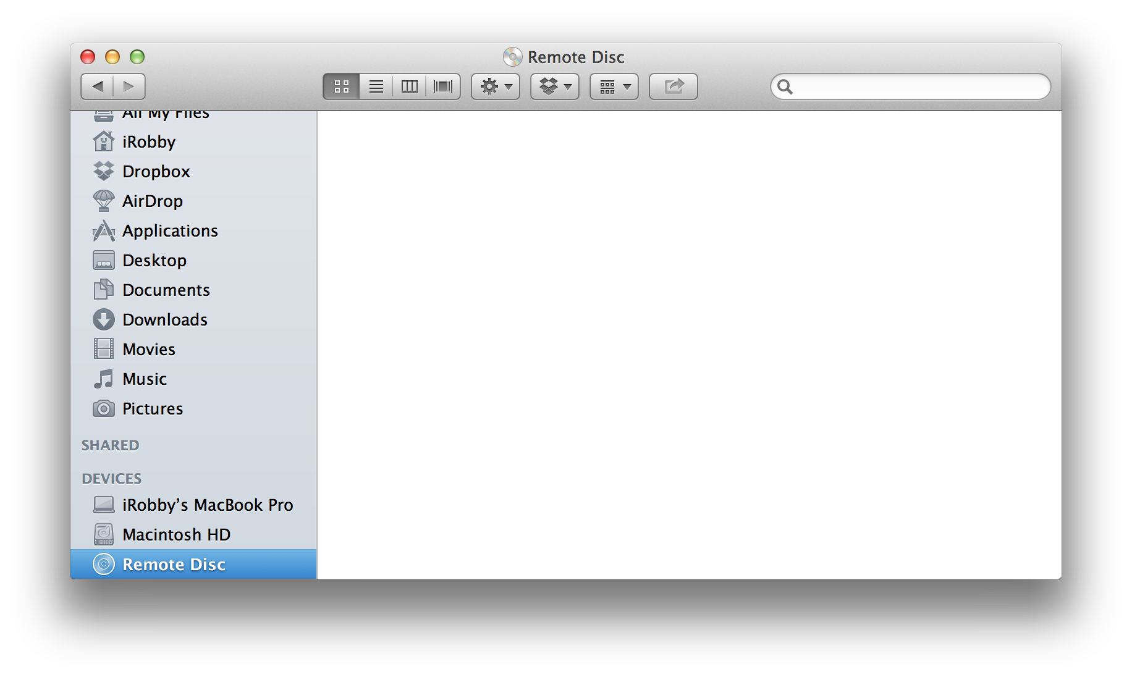Open the Arrange items dropdown
The width and height of the screenshot is (1132, 677).
[x=614, y=86]
